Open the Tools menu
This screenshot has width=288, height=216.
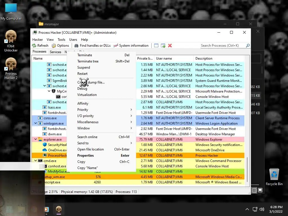point(61,39)
